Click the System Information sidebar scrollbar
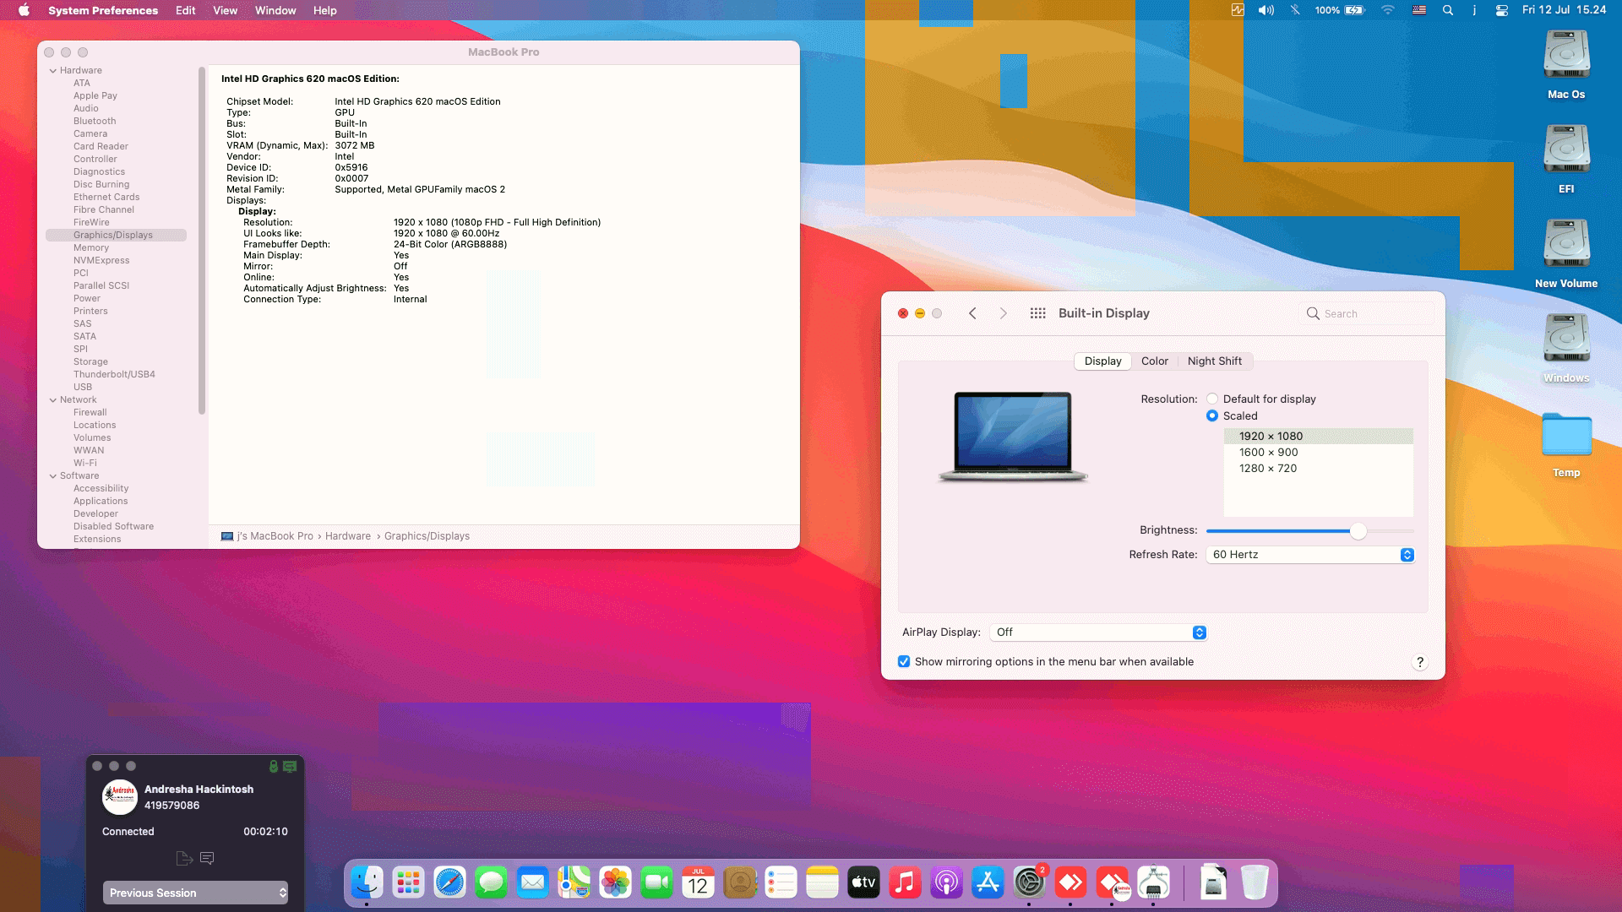This screenshot has height=912, width=1622. [x=202, y=241]
